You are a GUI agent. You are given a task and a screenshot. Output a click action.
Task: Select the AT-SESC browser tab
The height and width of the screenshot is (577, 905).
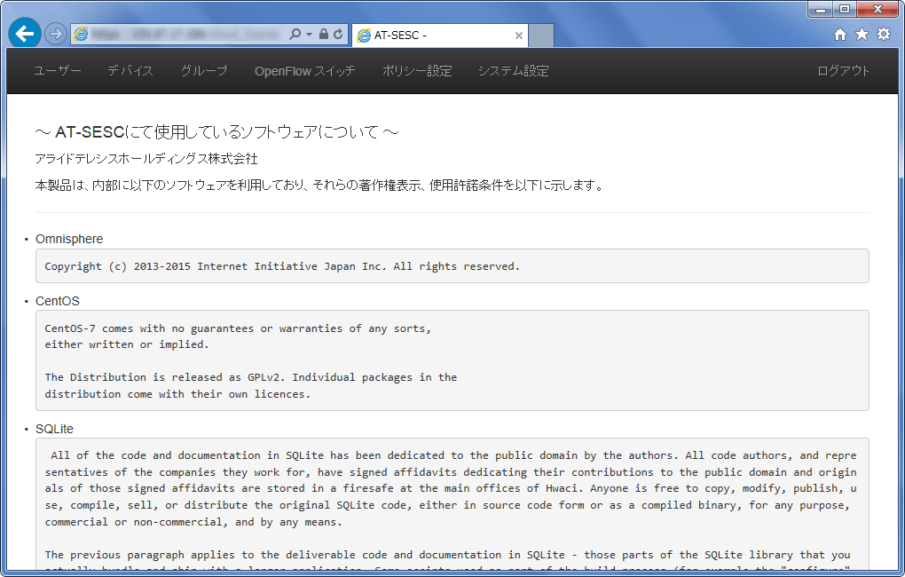(440, 36)
